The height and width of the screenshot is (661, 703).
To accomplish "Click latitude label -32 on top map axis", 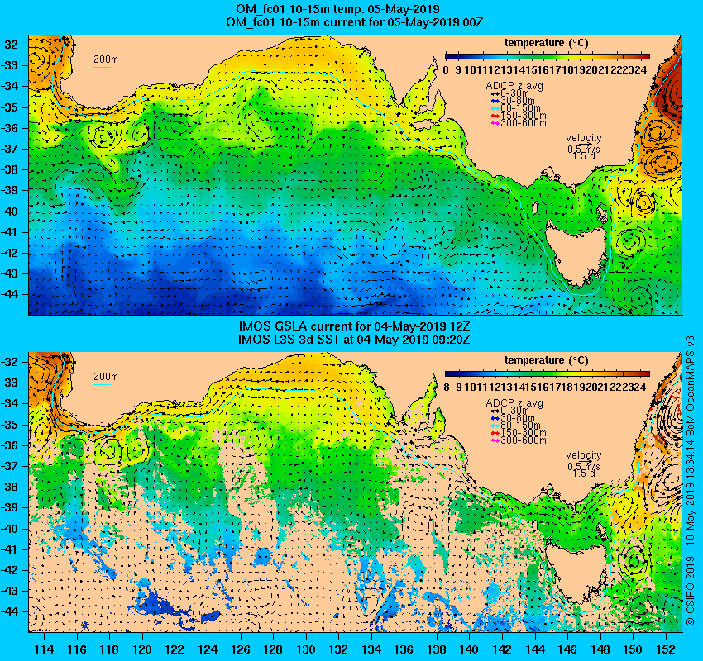I will (x=10, y=45).
